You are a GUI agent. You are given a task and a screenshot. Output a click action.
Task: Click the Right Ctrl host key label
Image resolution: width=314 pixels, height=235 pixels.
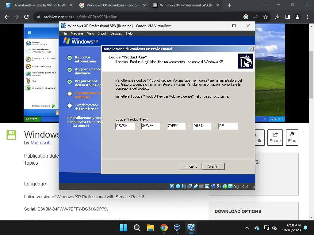pyautogui.click(x=240, y=187)
